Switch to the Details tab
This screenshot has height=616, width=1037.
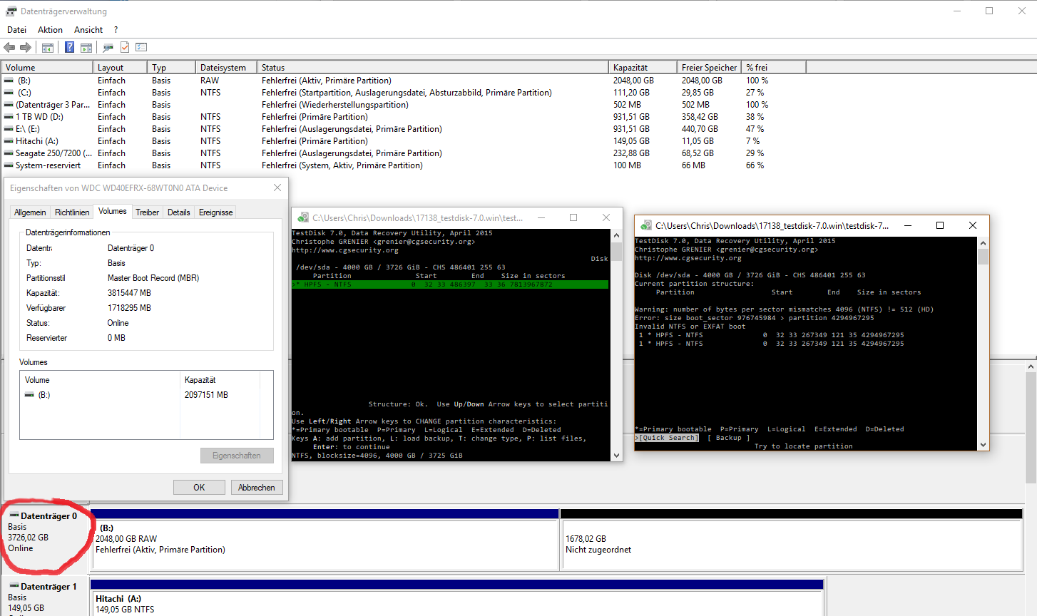pos(179,212)
